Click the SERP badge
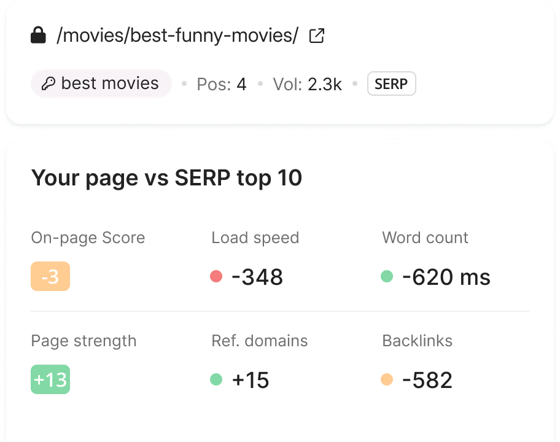Viewport: 560px width, 442px height. click(391, 83)
